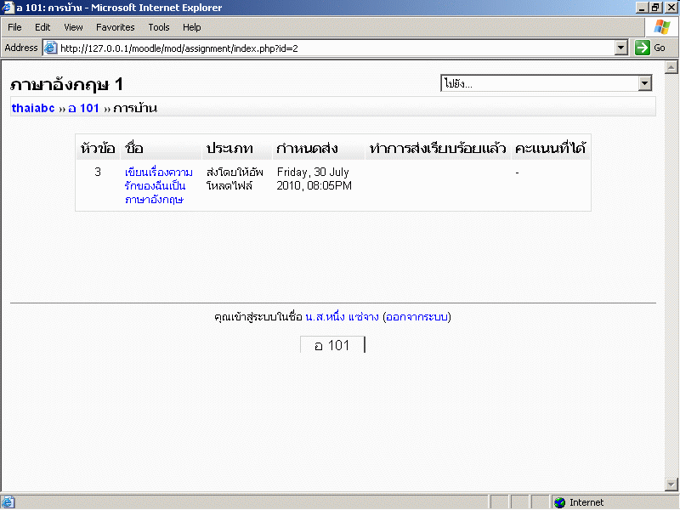The height and width of the screenshot is (510, 680).
Task: Click the user name น.ส.หนึ่ง แซ่จาง link
Action: (342, 317)
